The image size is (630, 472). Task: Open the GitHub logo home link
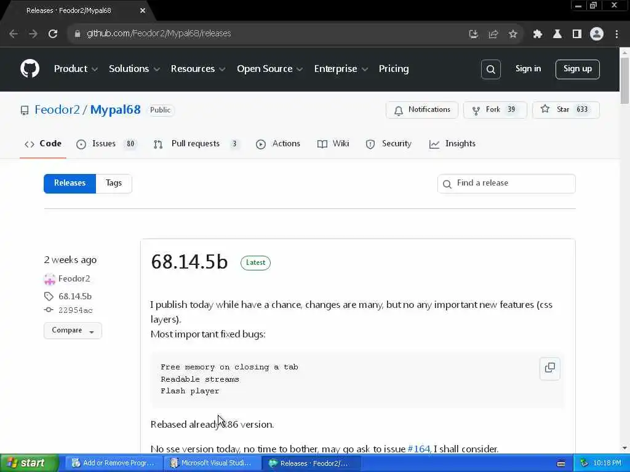coord(30,69)
